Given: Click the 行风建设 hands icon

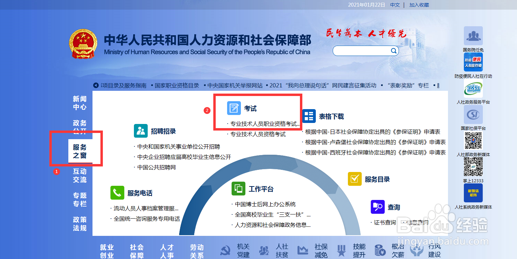Looking at the screenshot, I should click(x=417, y=251).
